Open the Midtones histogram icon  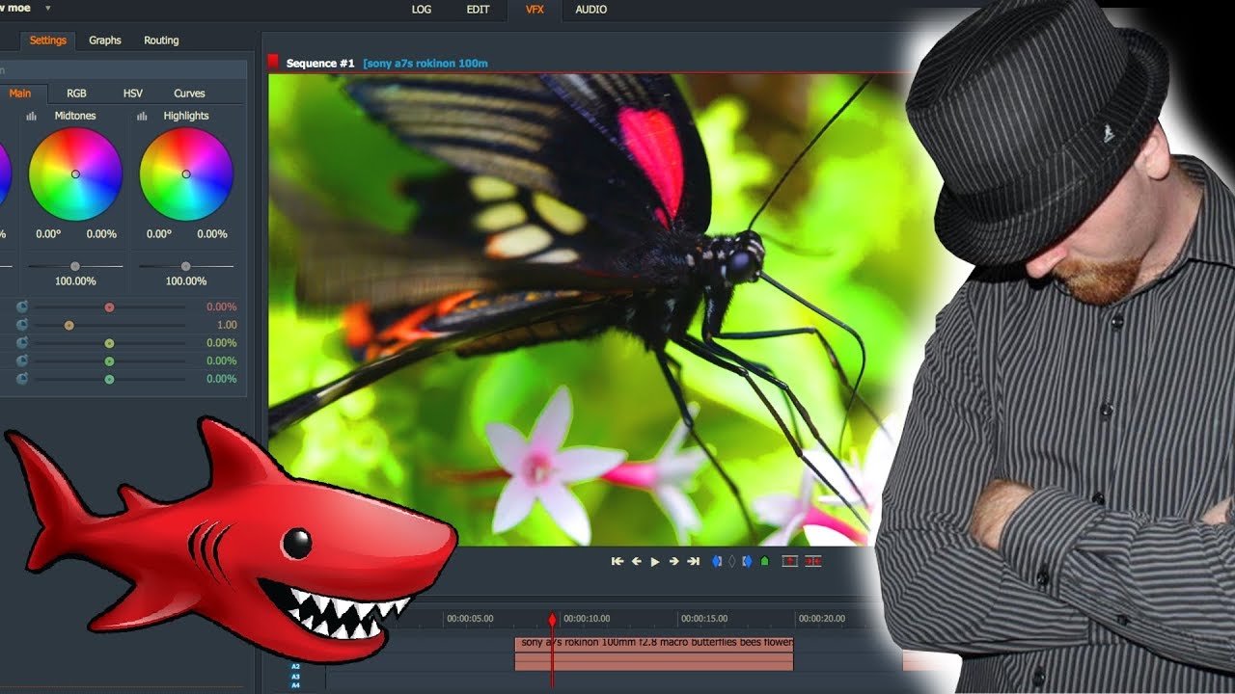pyautogui.click(x=32, y=116)
